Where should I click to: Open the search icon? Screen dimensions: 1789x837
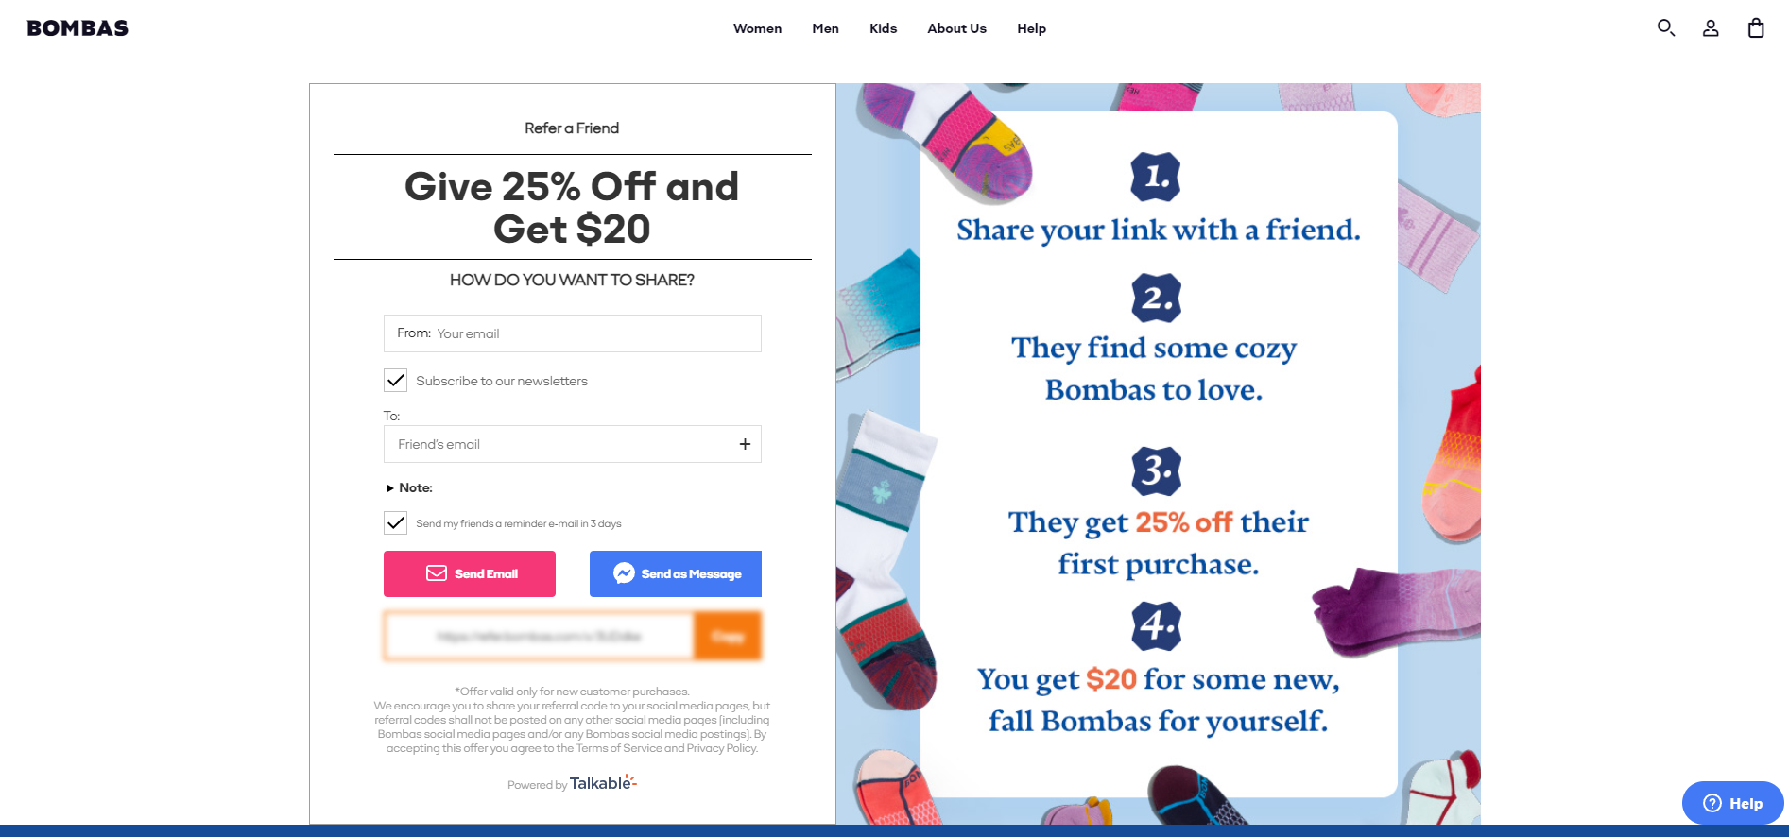[x=1666, y=28]
